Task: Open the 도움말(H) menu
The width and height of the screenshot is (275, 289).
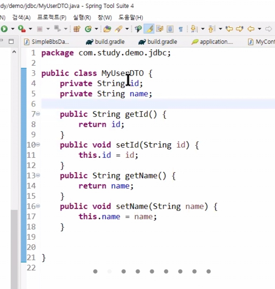Action: [x=130, y=17]
